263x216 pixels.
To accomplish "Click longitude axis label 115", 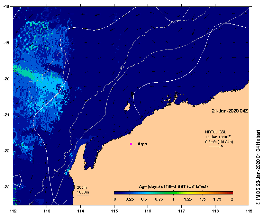I will coord(114,211).
